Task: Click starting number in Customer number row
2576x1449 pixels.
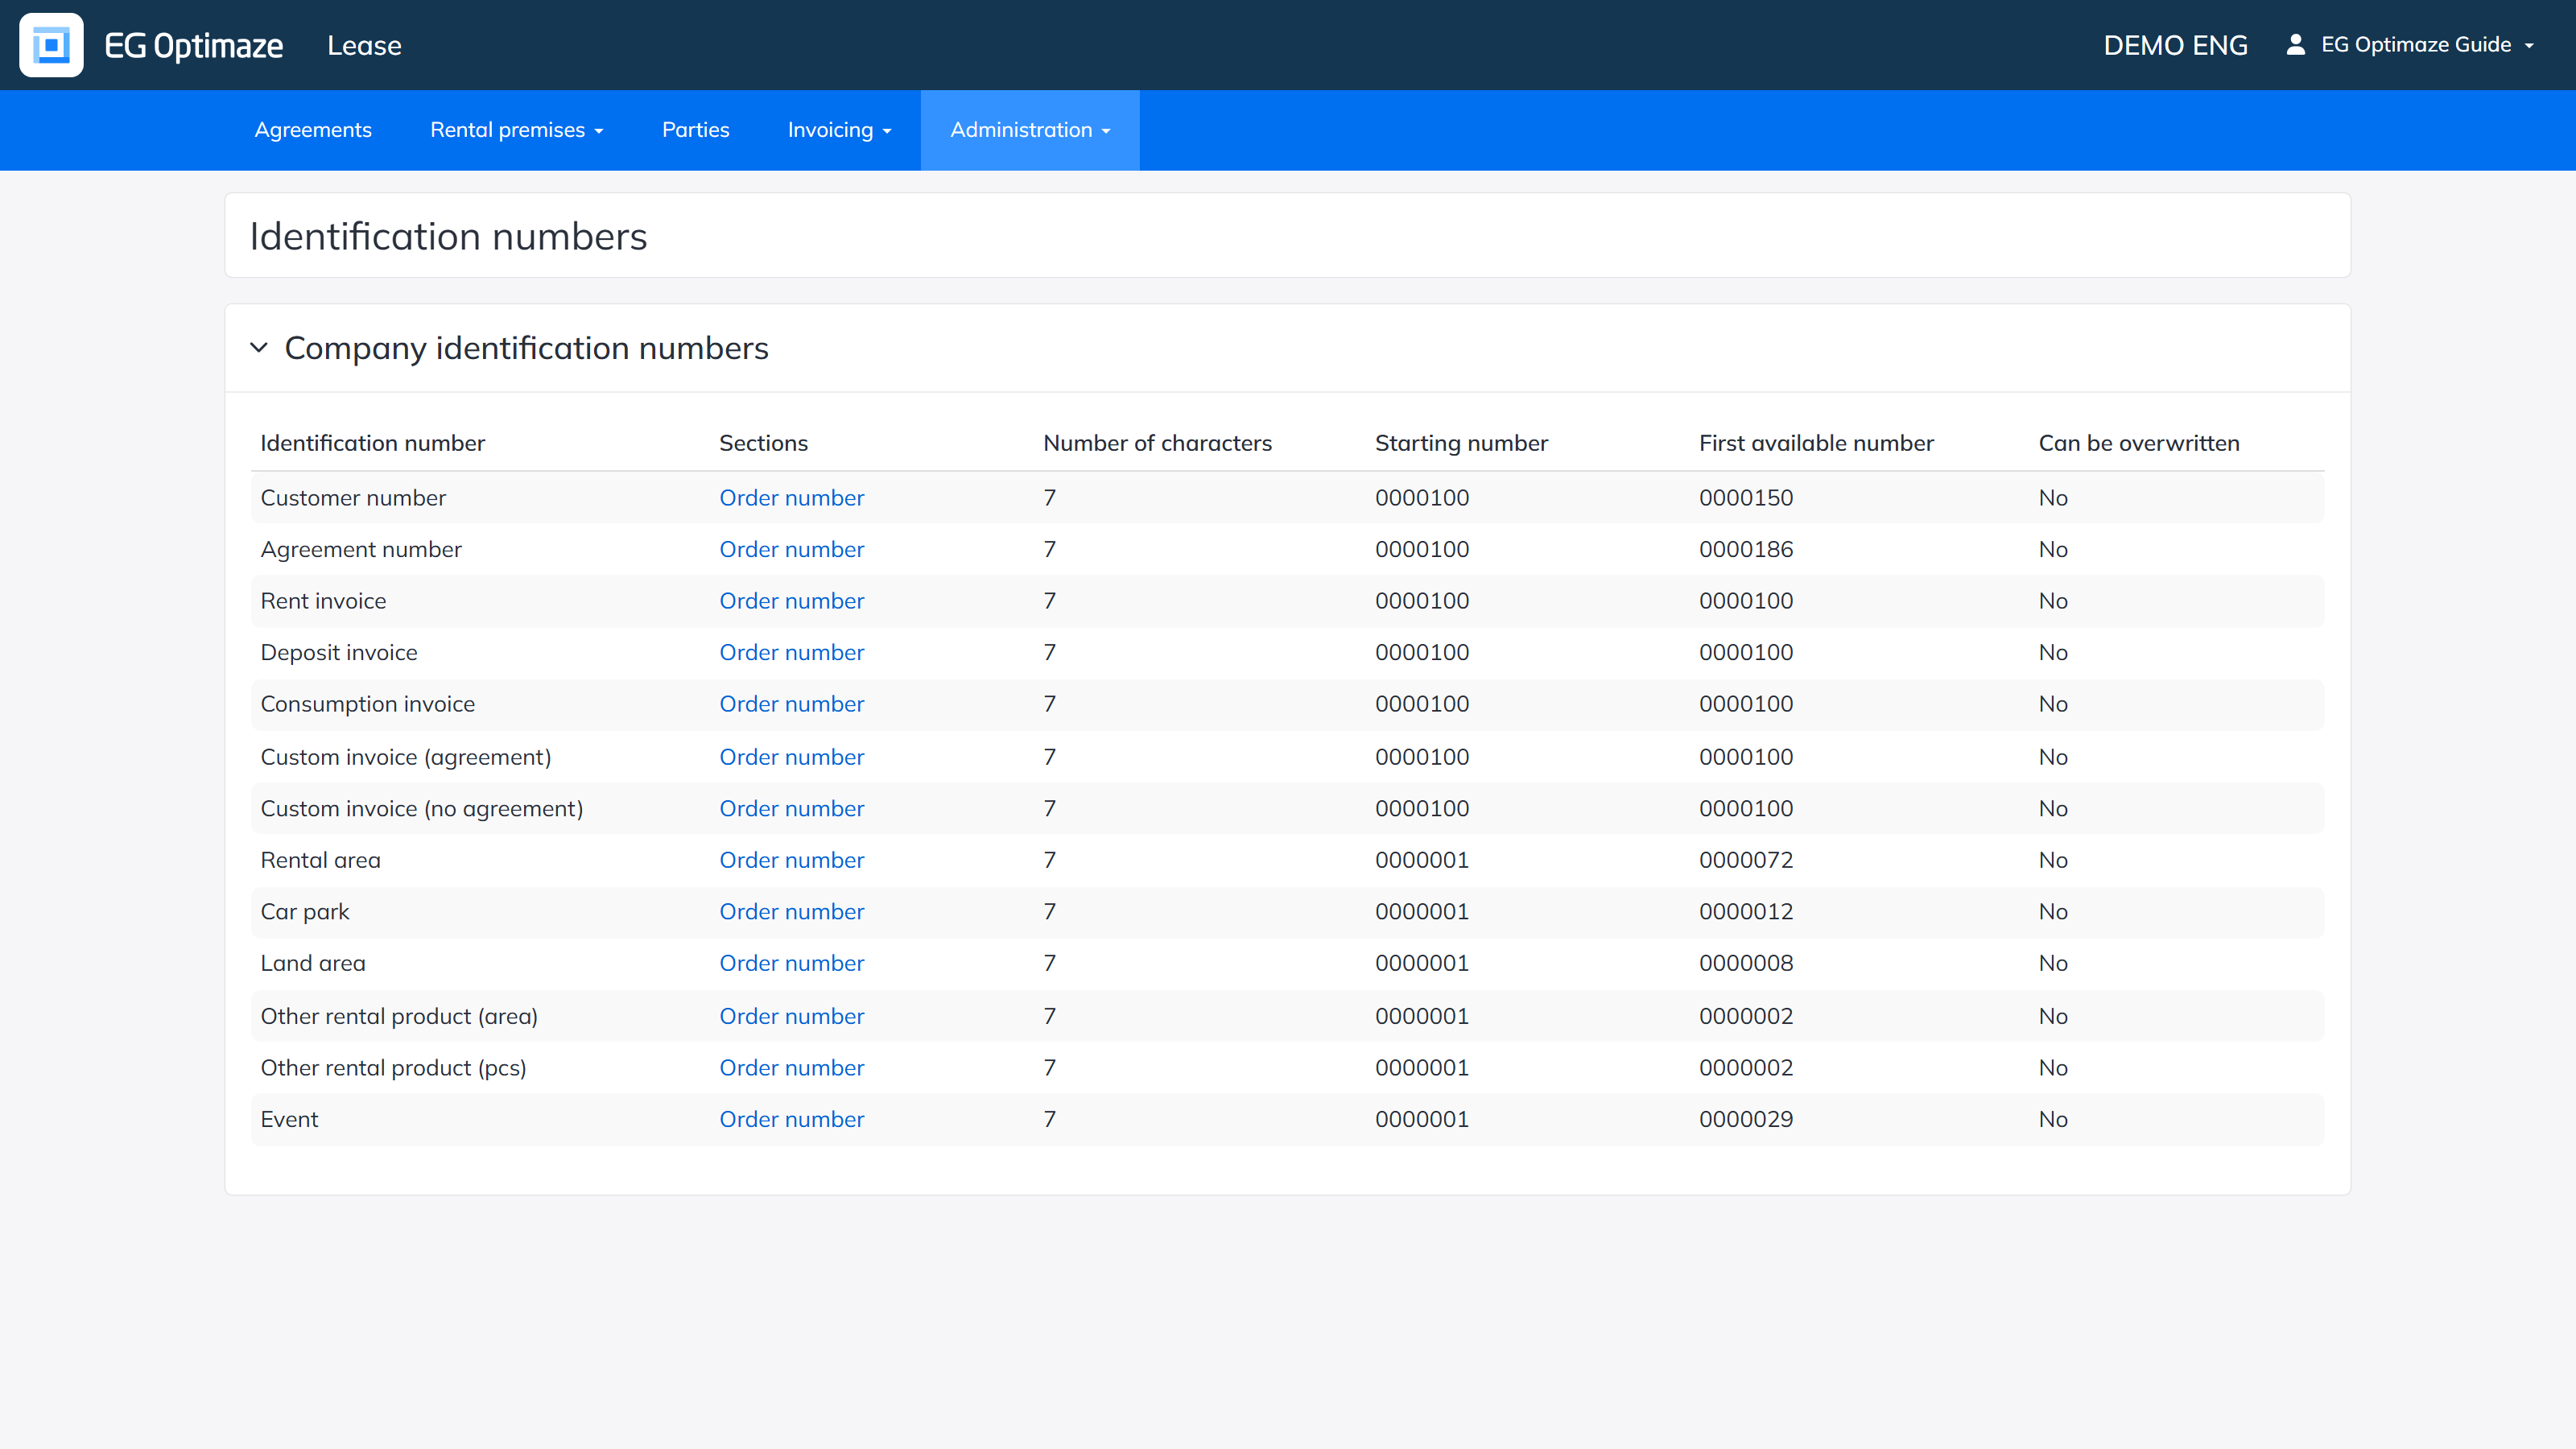Action: tap(1422, 498)
